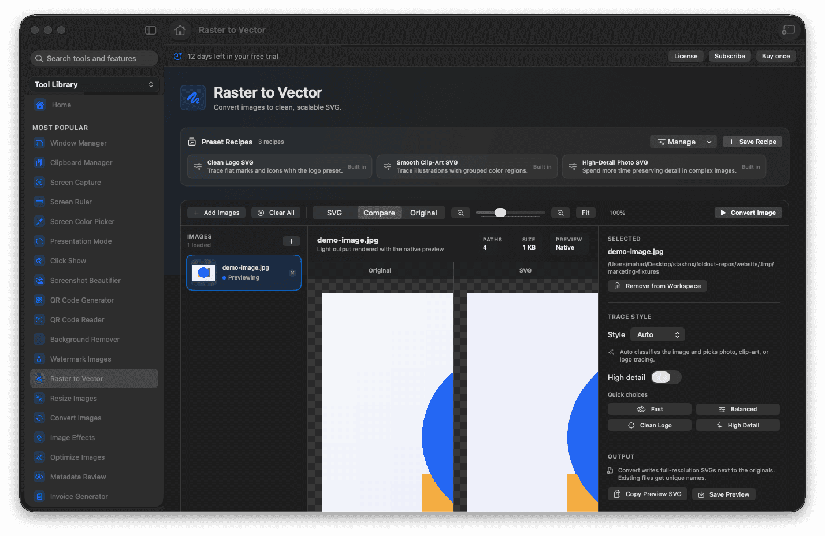Open Background Remover icon
This screenshot has width=825, height=536.
point(39,340)
